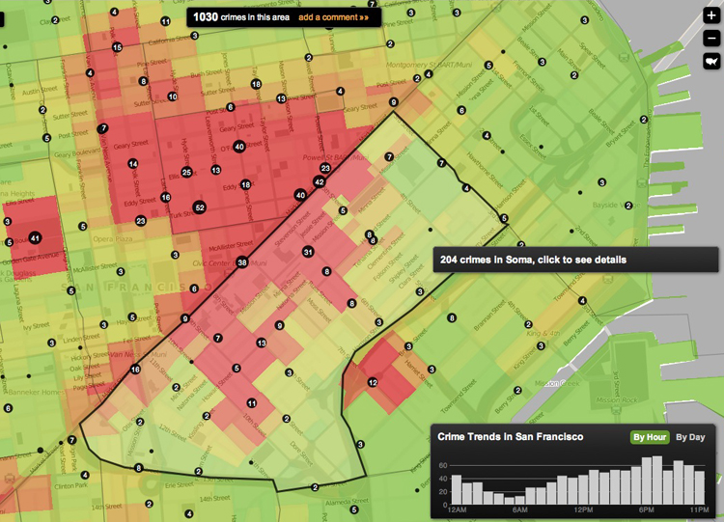Click the 1030 crimes in this area label

(241, 16)
